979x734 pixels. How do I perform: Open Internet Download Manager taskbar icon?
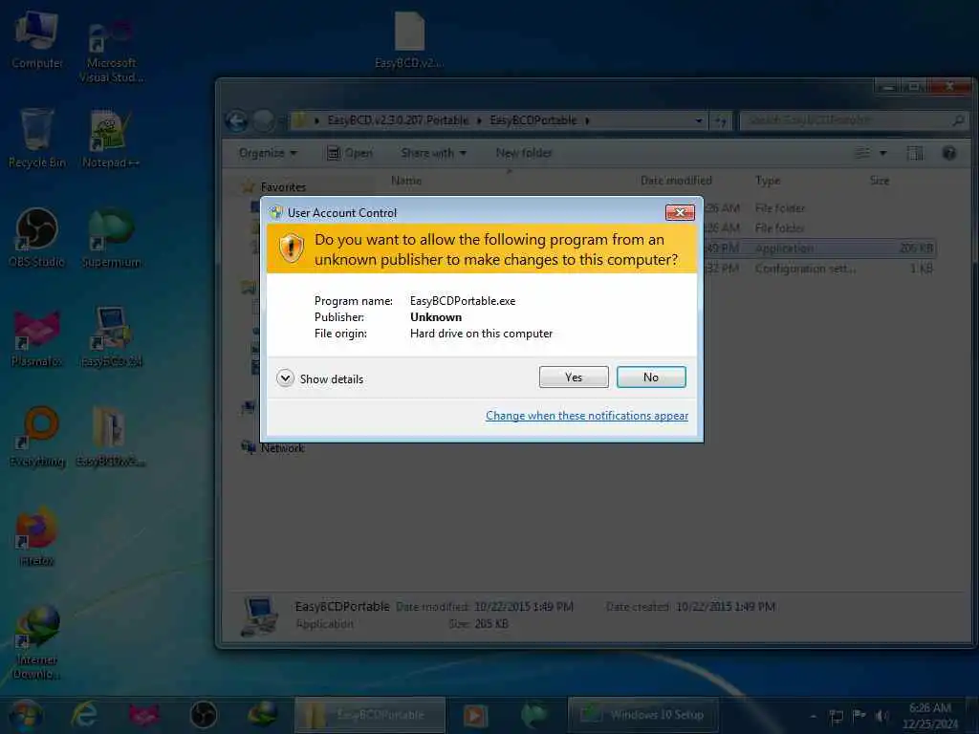263,714
